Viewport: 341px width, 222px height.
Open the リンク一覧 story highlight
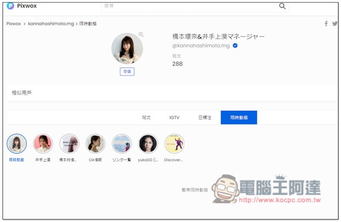pyautogui.click(x=121, y=144)
